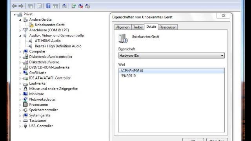
Task: Collapse Audio-, Video- und Gamecontroller node
Action: [x=20, y=36]
